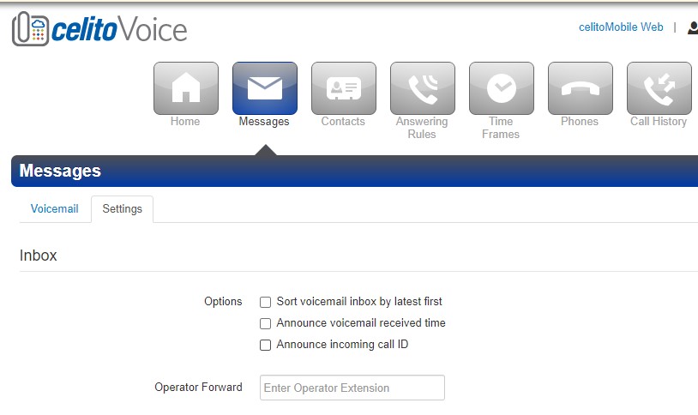The image size is (698, 415).
Task: Go to Answering Rules phone icon
Action: [x=423, y=88]
